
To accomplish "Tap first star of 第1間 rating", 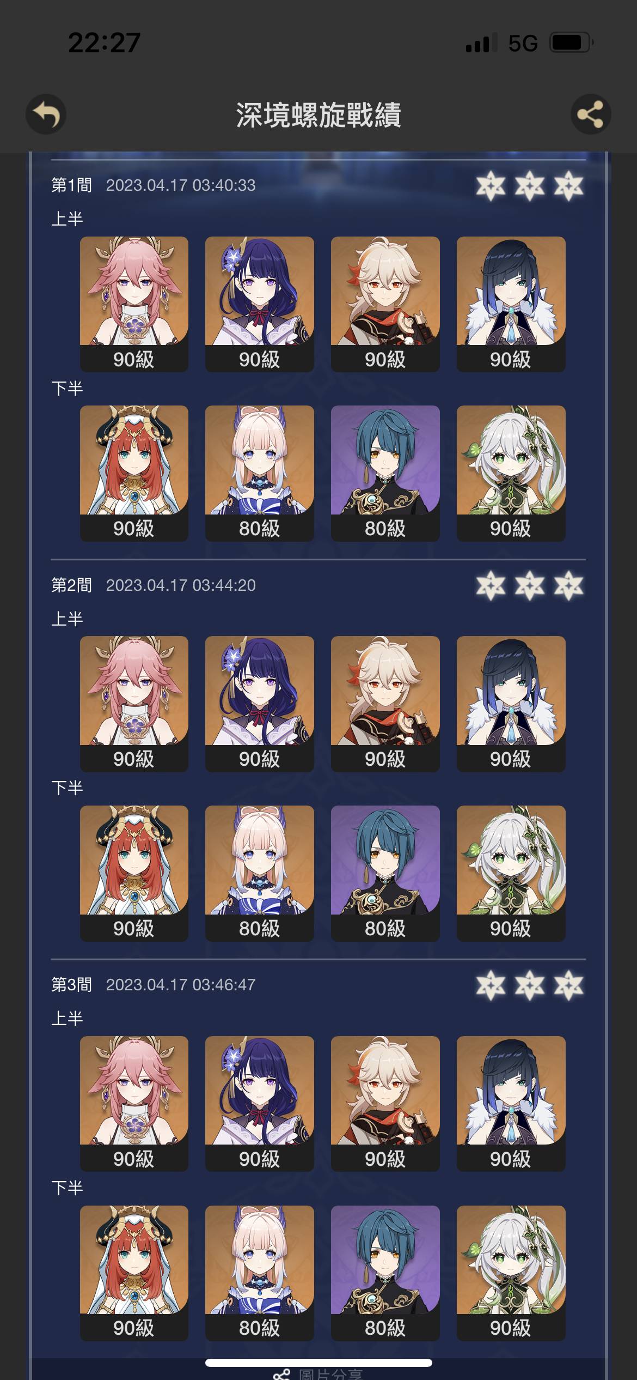I will (x=491, y=186).
